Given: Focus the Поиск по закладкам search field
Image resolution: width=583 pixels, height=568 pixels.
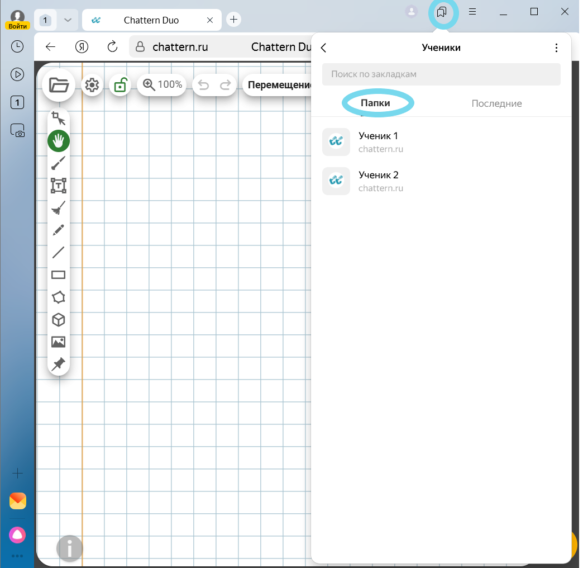Looking at the screenshot, I should coord(441,74).
